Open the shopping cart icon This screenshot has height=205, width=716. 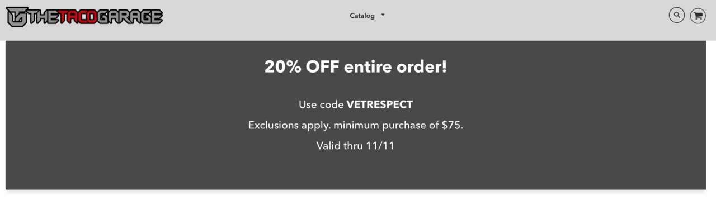pos(698,15)
